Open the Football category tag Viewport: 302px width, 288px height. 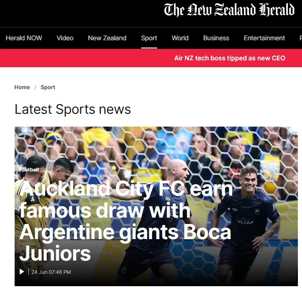pos(29,170)
